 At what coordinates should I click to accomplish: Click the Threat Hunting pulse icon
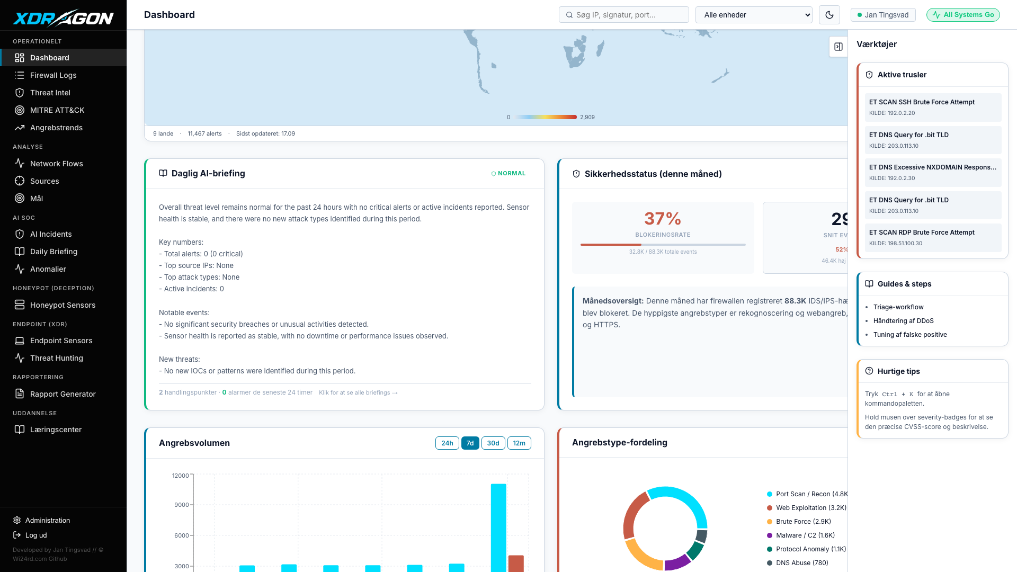(x=20, y=358)
